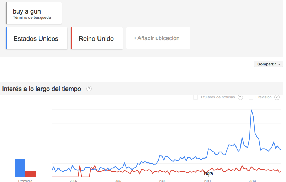
Task: Click the Nota marker on the chart
Action: (208, 173)
